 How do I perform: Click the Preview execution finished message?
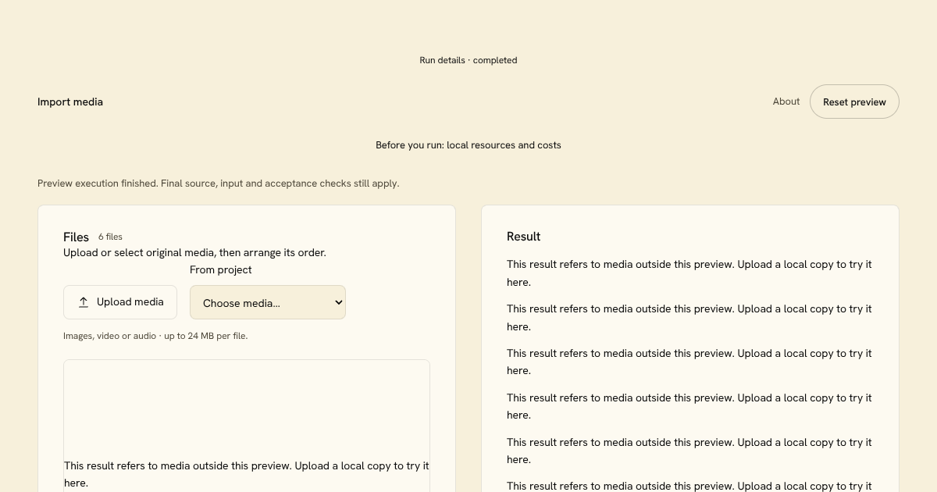pyautogui.click(x=219, y=184)
